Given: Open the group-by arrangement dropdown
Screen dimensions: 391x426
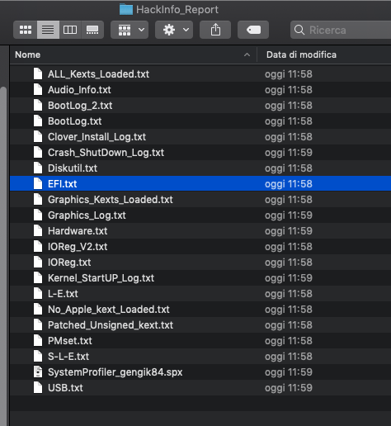Looking at the screenshot, I should pyautogui.click(x=130, y=30).
